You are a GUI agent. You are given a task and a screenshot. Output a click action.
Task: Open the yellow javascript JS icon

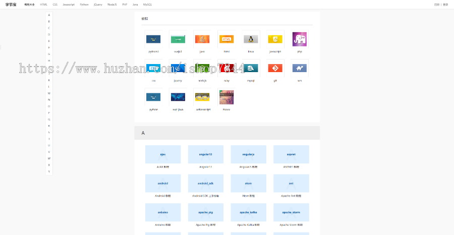point(275,39)
